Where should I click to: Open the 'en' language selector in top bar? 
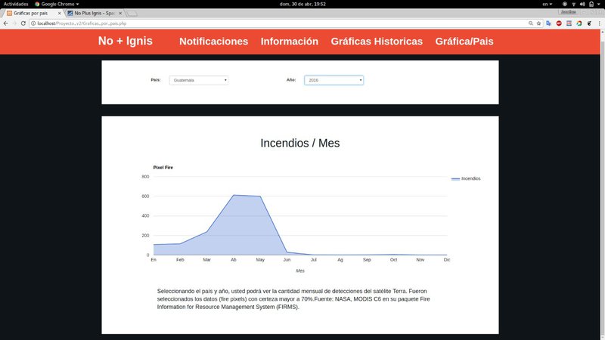[547, 4]
